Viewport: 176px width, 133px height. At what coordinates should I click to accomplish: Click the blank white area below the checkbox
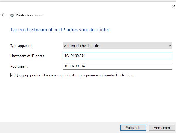(x=88, y=99)
